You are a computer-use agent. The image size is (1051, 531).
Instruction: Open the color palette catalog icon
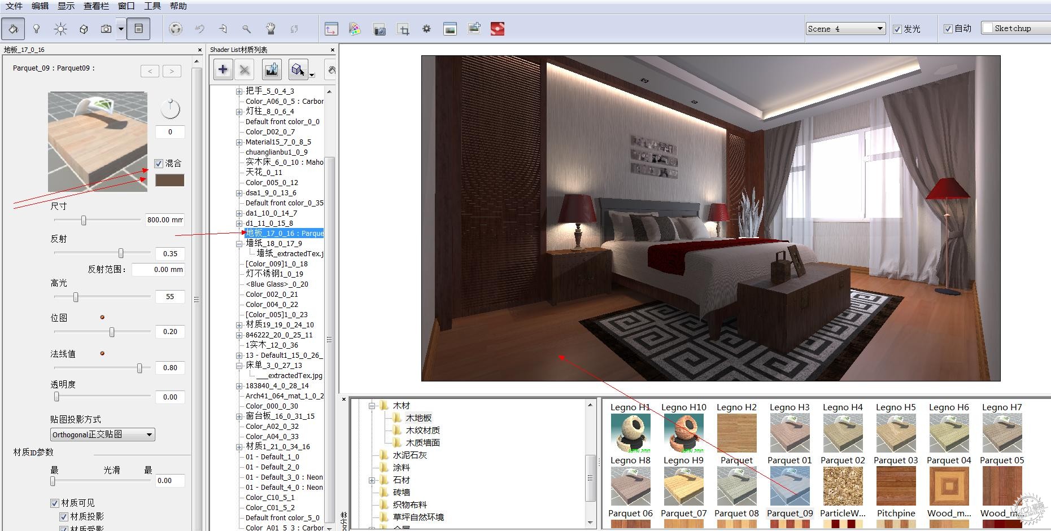[355, 29]
